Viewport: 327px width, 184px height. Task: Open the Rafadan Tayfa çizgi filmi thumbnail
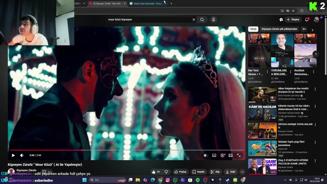[x=262, y=148]
